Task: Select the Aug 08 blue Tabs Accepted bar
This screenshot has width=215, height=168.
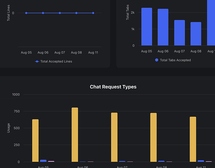Action: (196, 34)
